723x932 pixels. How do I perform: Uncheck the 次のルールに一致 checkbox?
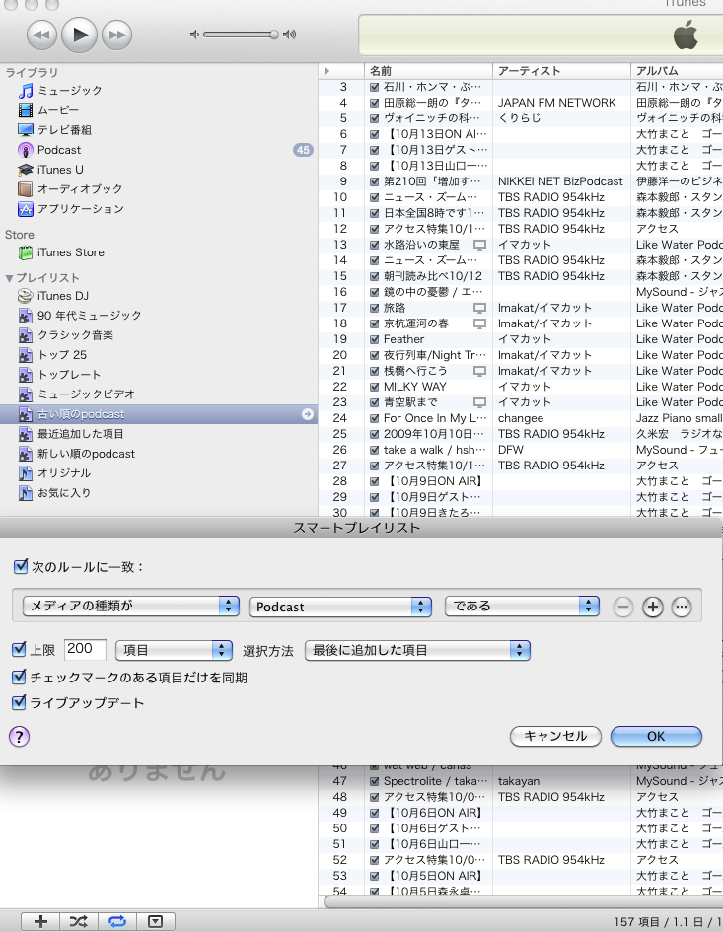pyautogui.click(x=21, y=567)
